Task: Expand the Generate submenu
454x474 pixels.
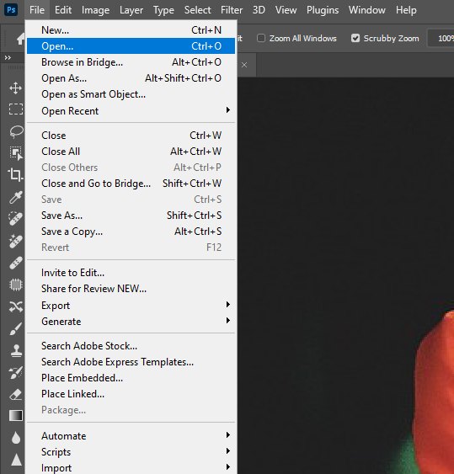Action: (x=131, y=322)
